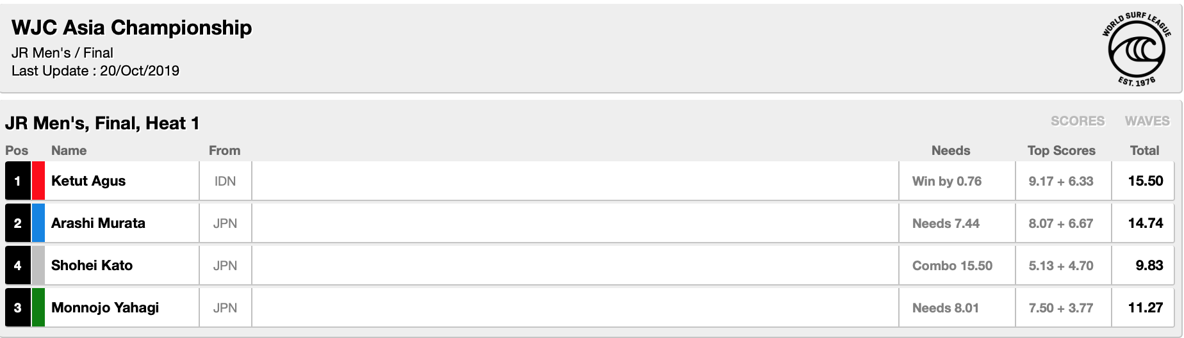1184x338 pixels.
Task: Click Monnojo Yahagi's green jersey swatch
Action: (x=38, y=308)
